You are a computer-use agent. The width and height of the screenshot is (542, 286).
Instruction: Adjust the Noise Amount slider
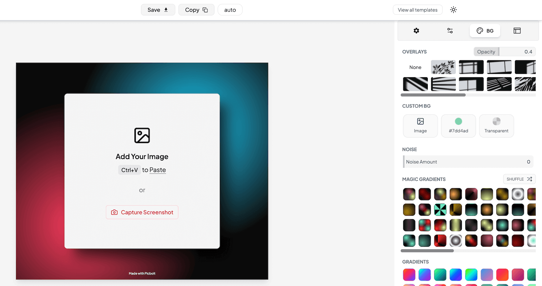[468, 162]
